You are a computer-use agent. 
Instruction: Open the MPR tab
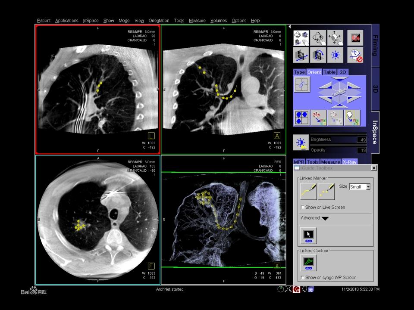coord(299,162)
